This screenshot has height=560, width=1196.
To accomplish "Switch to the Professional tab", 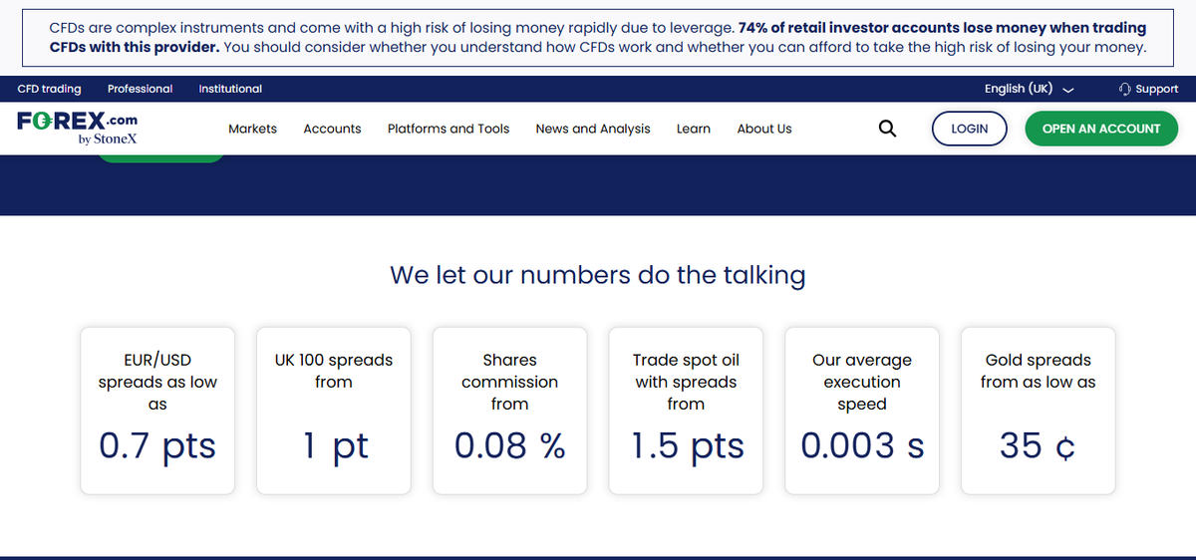I will (x=140, y=89).
